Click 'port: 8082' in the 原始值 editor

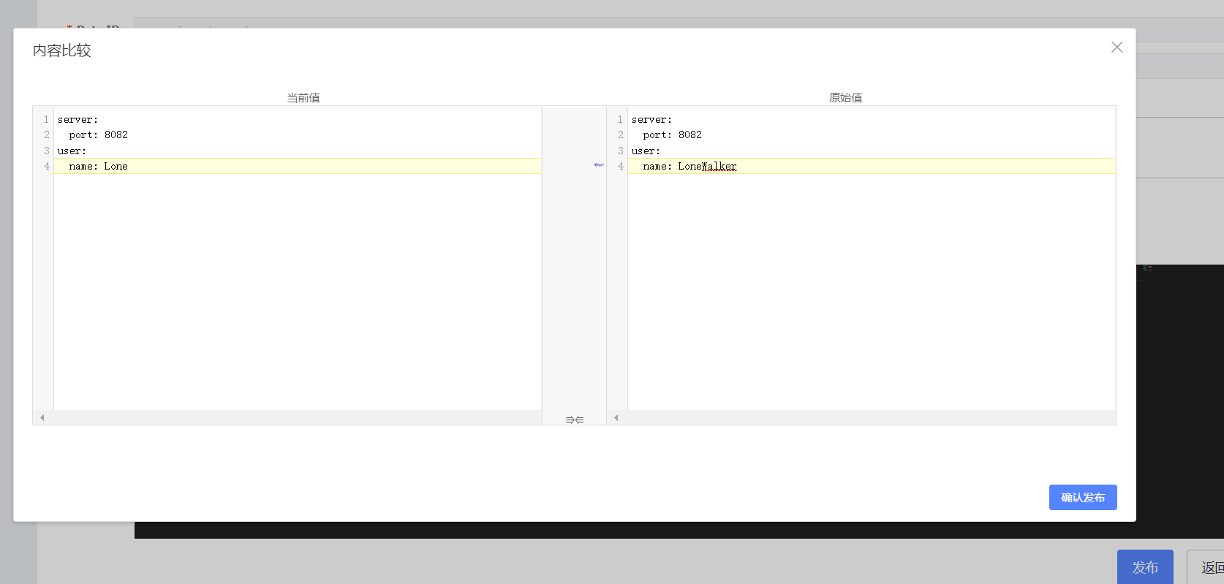672,134
